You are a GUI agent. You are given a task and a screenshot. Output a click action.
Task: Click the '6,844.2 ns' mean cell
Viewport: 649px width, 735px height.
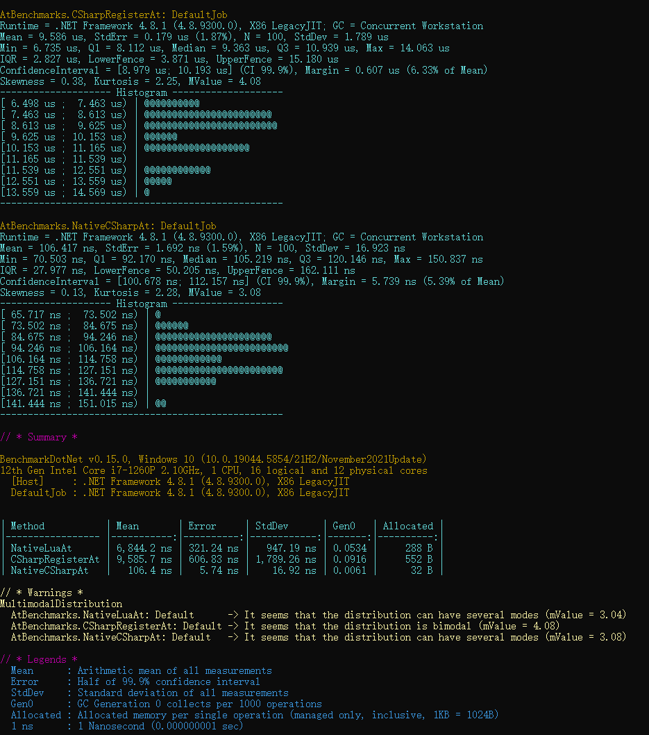[144, 548]
